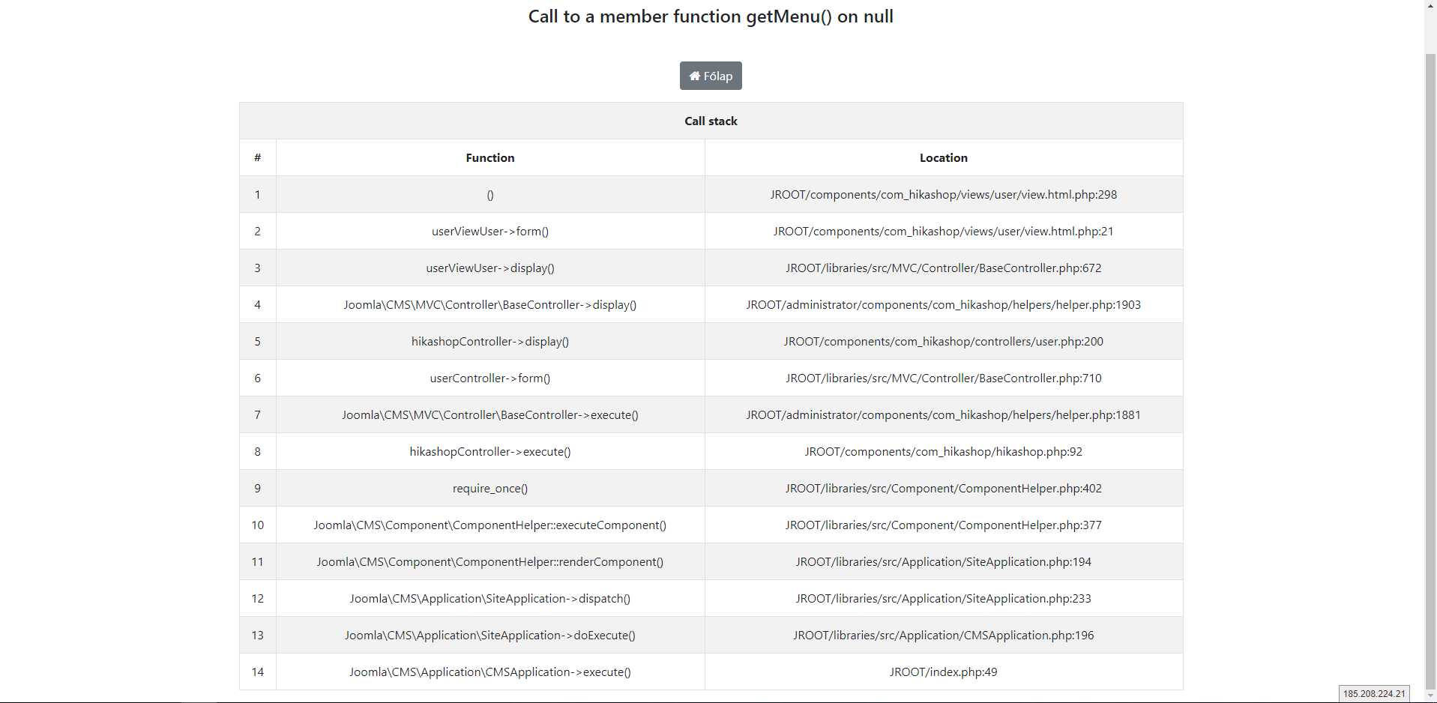Click the ComponentHelper::executeComponent() cell
The height and width of the screenshot is (703, 1437).
[x=489, y=525]
